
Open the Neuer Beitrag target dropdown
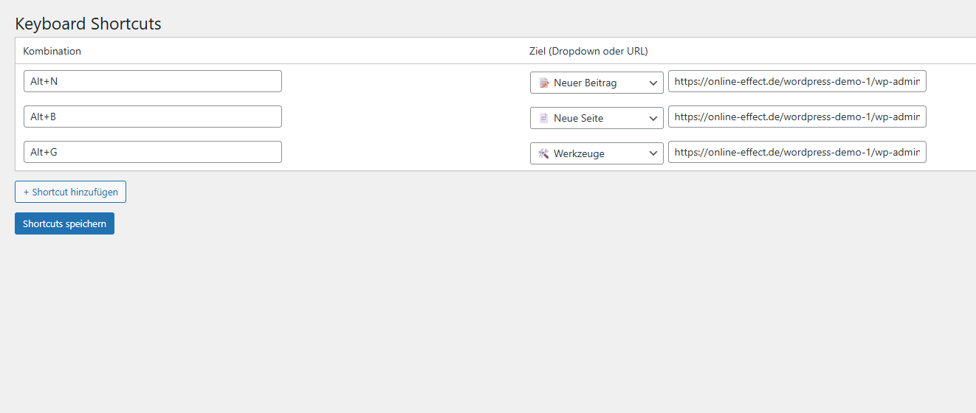pos(597,83)
